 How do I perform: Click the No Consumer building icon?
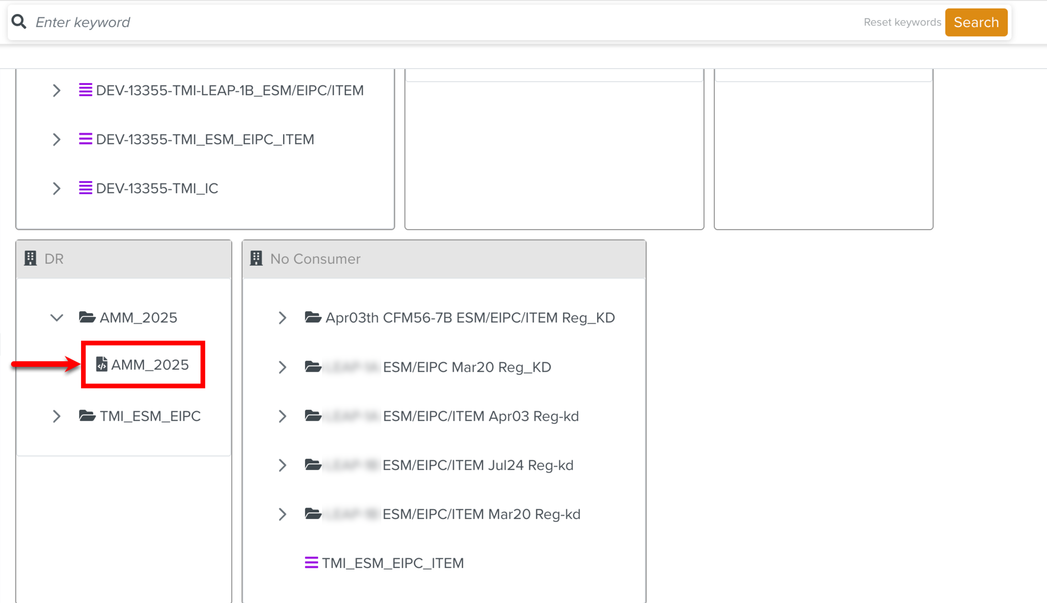pyautogui.click(x=257, y=258)
